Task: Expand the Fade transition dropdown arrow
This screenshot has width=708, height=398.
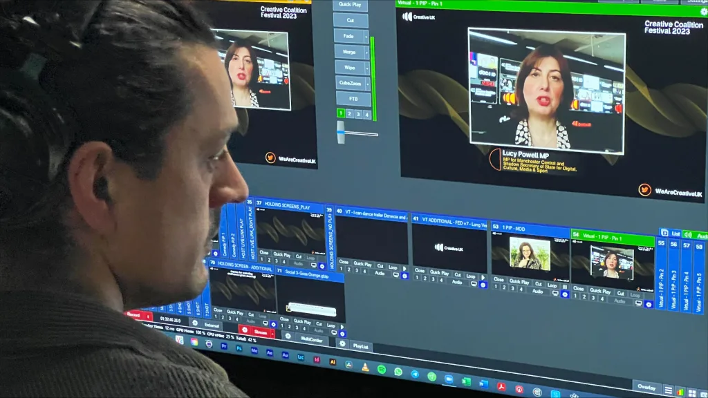Action: [x=366, y=36]
